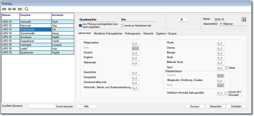Select the student row Isenmayer
Viewport: 254px width, 116px height.
38,45
